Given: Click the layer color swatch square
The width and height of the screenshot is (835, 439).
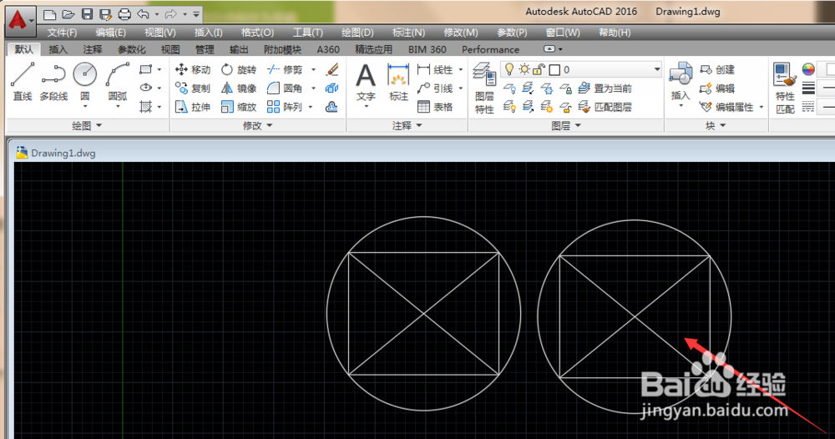Looking at the screenshot, I should 554,70.
